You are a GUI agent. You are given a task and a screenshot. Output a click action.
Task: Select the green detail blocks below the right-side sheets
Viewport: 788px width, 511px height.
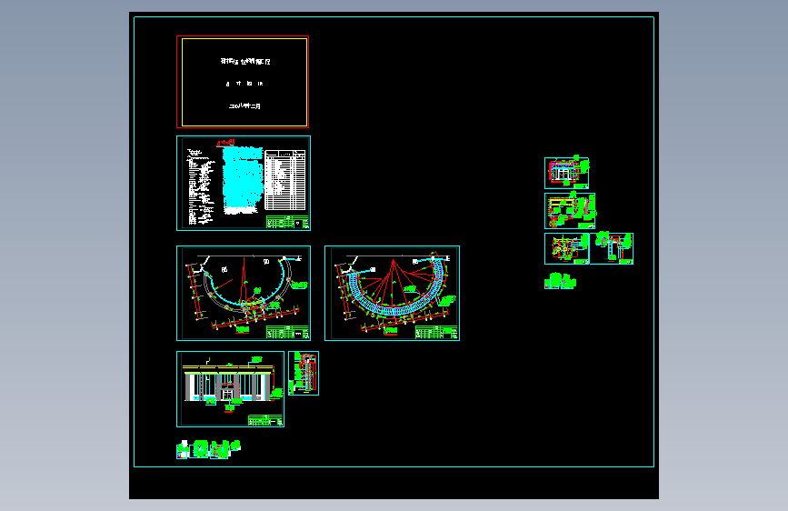click(561, 281)
